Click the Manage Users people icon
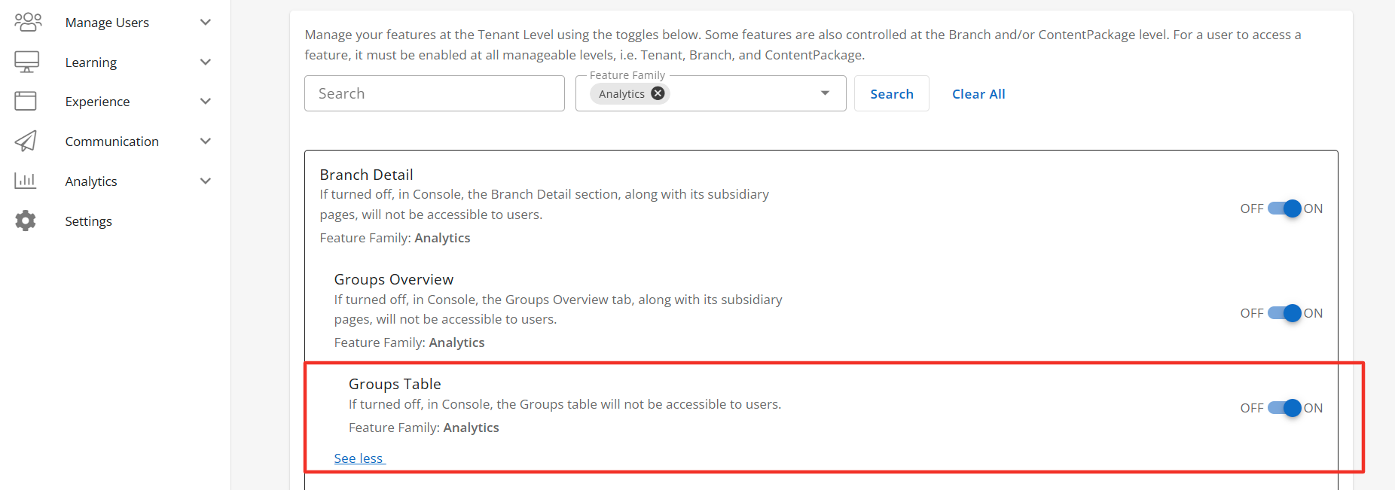 click(27, 23)
